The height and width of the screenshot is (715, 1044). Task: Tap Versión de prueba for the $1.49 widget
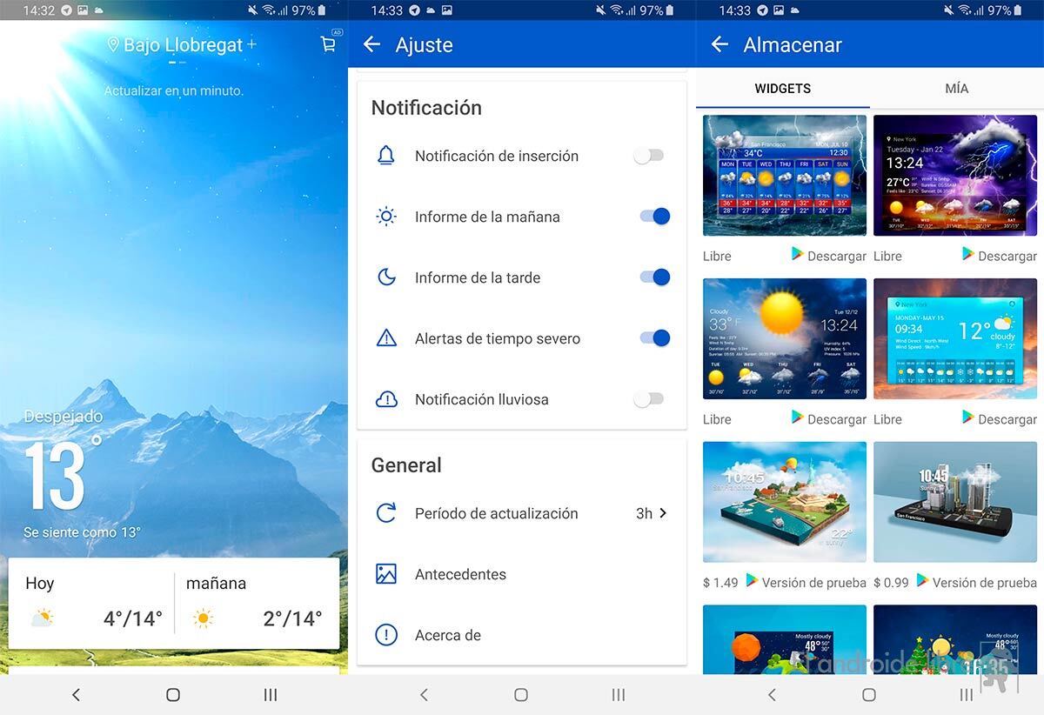(x=806, y=582)
